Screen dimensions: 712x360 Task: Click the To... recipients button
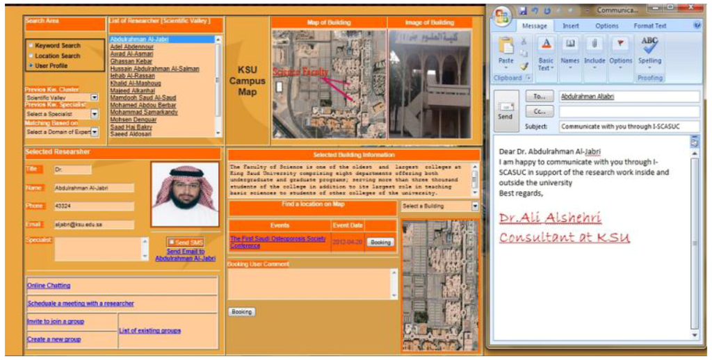tap(540, 97)
